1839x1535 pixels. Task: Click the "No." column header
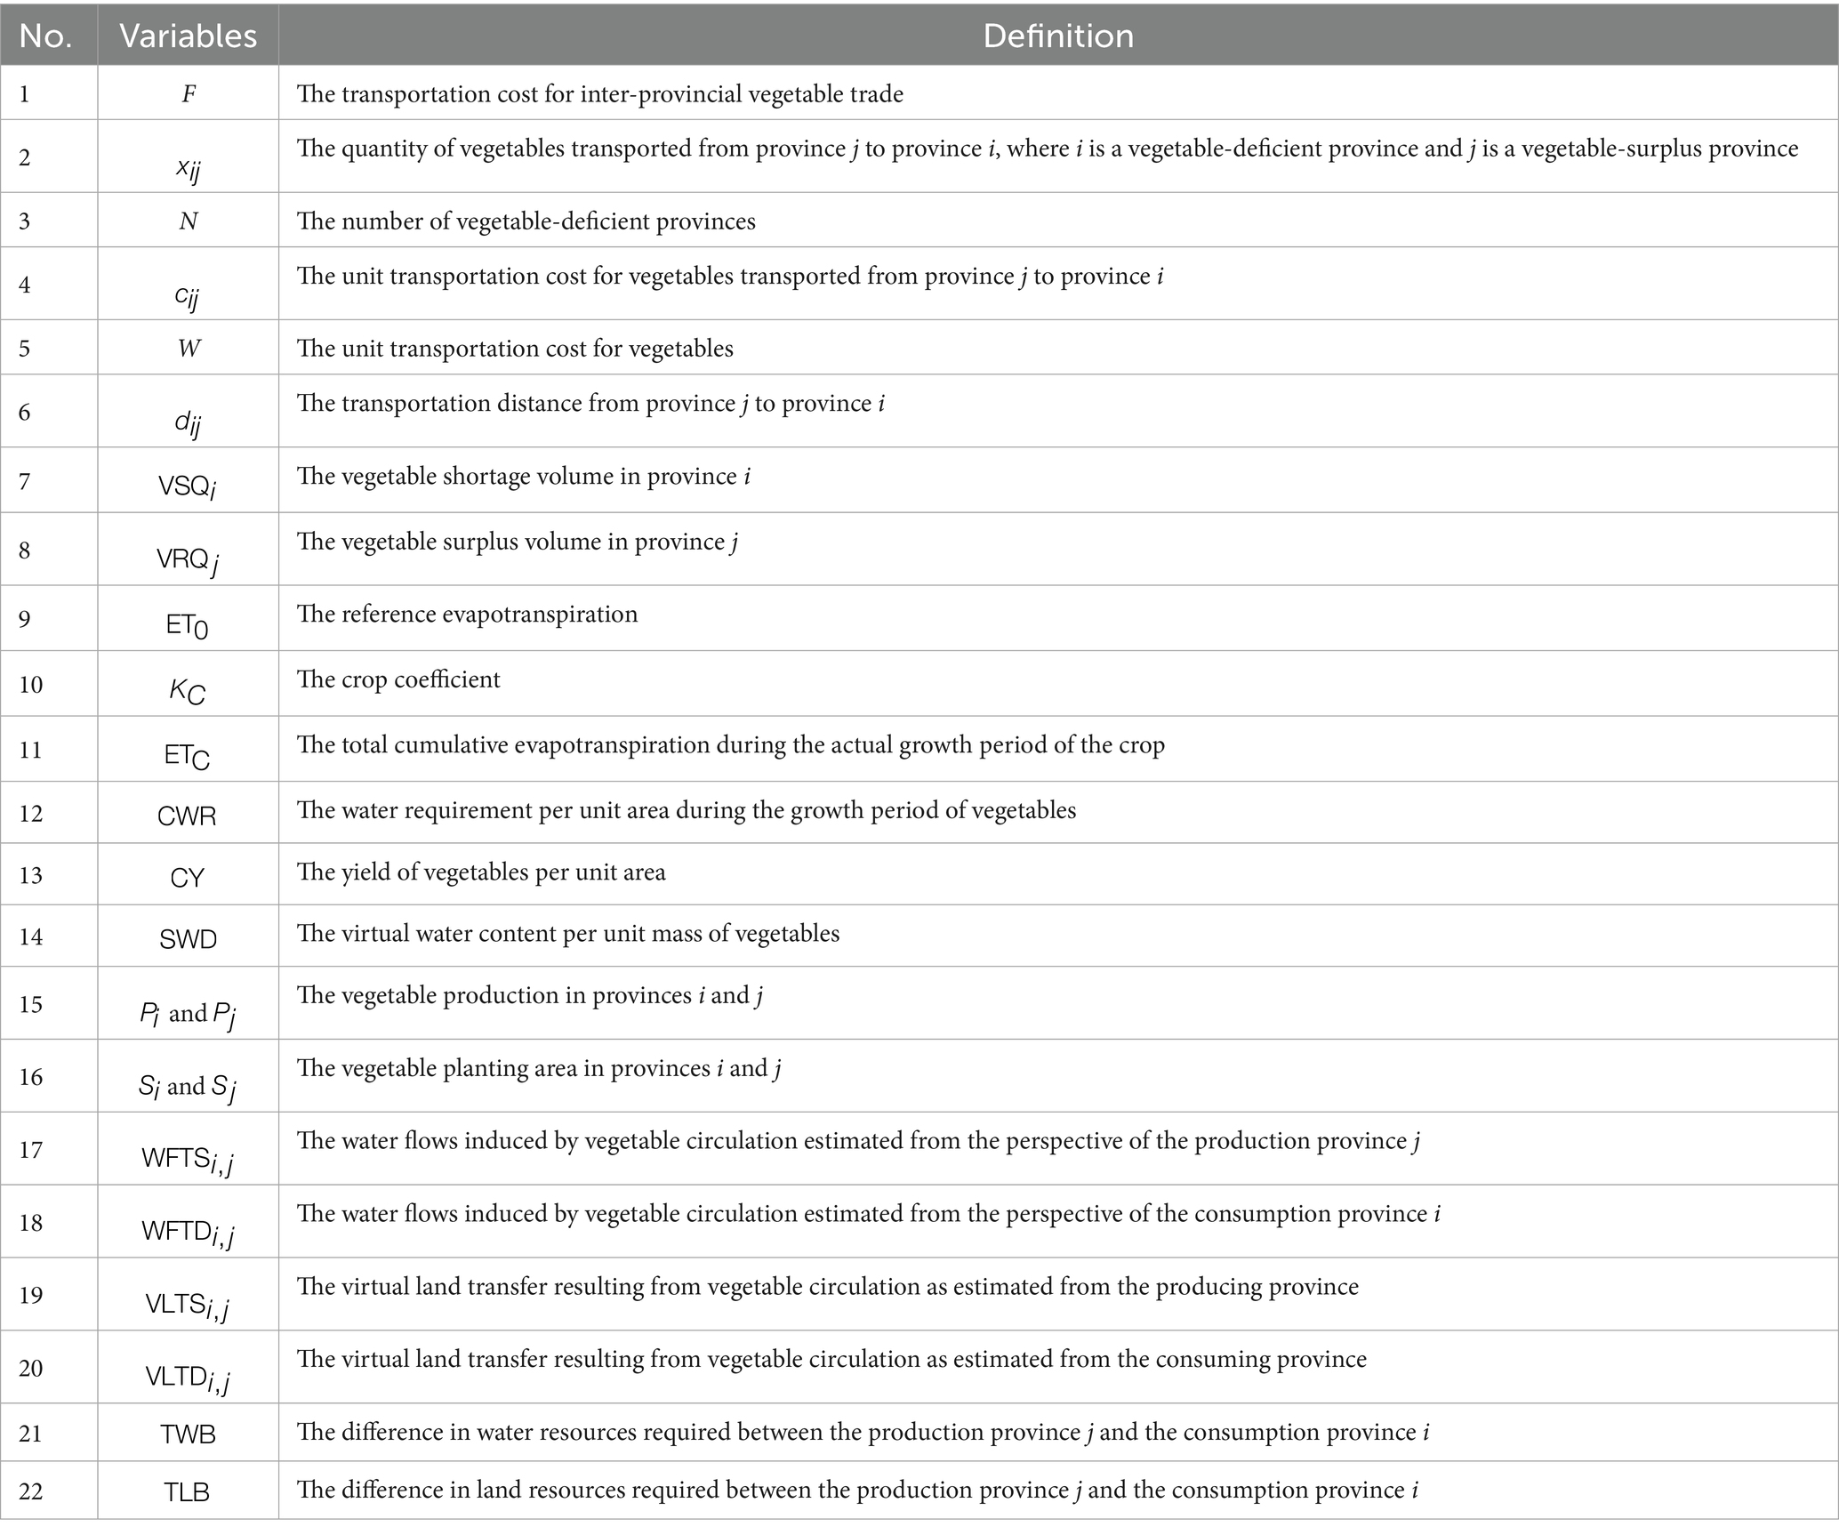[x=46, y=36]
